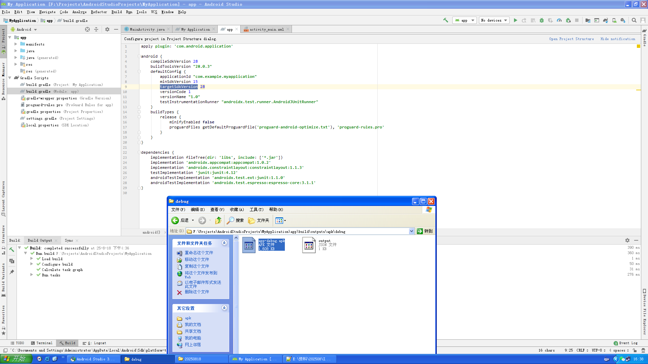Collapse the File and Folder Tasks section

224,243
